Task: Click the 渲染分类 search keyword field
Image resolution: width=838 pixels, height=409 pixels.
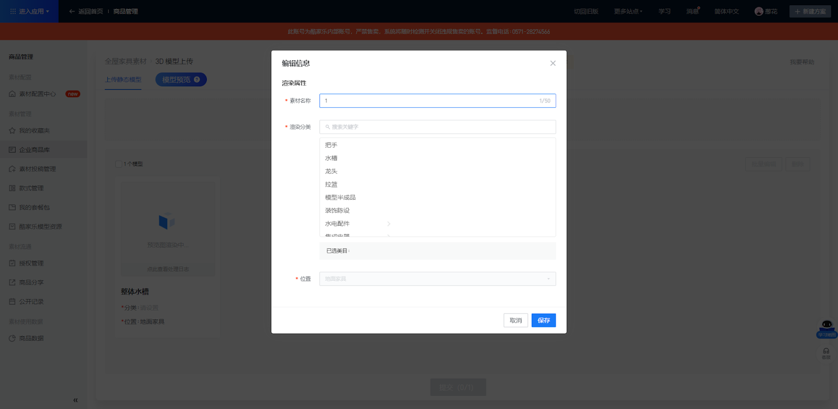Action: point(437,127)
